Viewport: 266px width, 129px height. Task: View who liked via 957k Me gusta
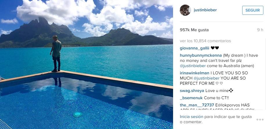[194, 30]
